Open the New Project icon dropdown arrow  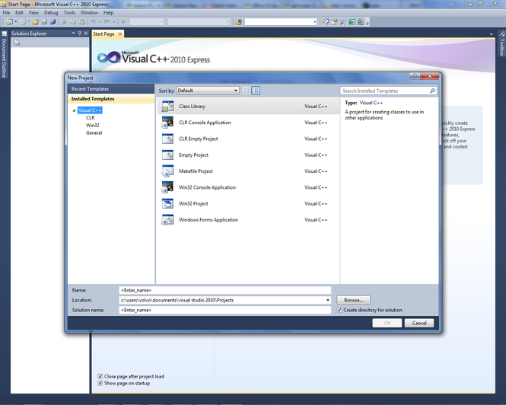[15, 22]
